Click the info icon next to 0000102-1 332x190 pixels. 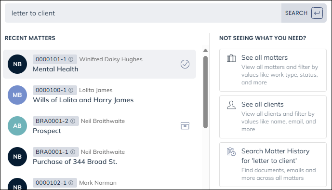(71, 183)
